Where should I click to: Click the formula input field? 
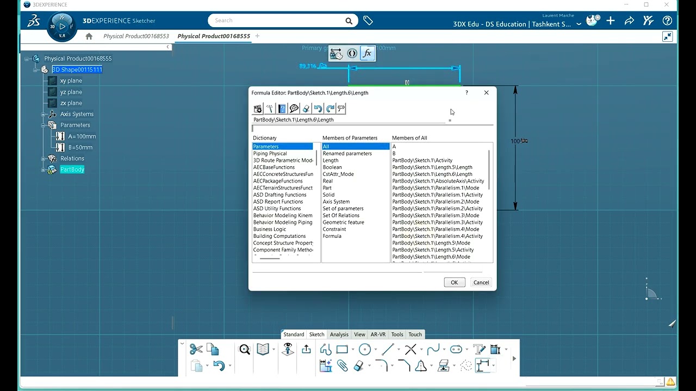point(372,129)
